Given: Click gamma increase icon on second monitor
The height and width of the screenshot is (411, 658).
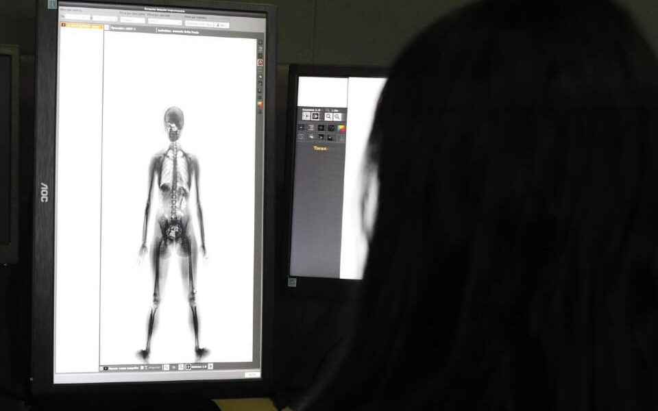Looking at the screenshot, I should [x=315, y=116].
